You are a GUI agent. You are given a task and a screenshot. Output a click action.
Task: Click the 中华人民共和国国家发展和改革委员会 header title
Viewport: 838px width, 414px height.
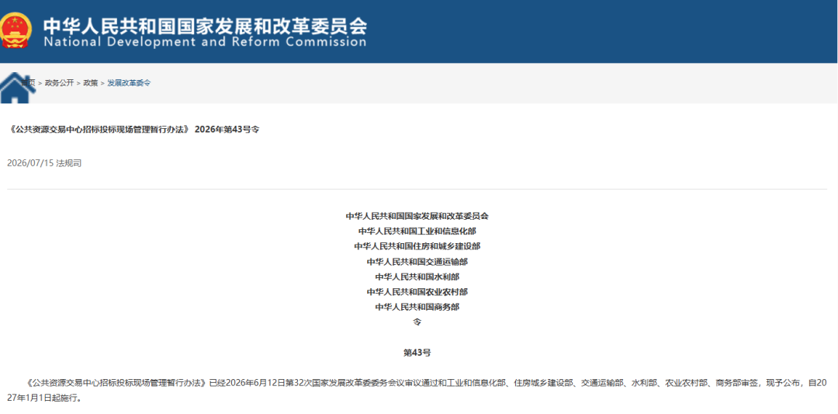point(205,25)
